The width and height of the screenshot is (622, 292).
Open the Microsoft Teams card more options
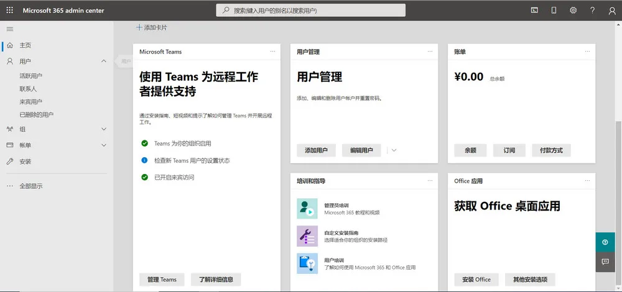[272, 52]
